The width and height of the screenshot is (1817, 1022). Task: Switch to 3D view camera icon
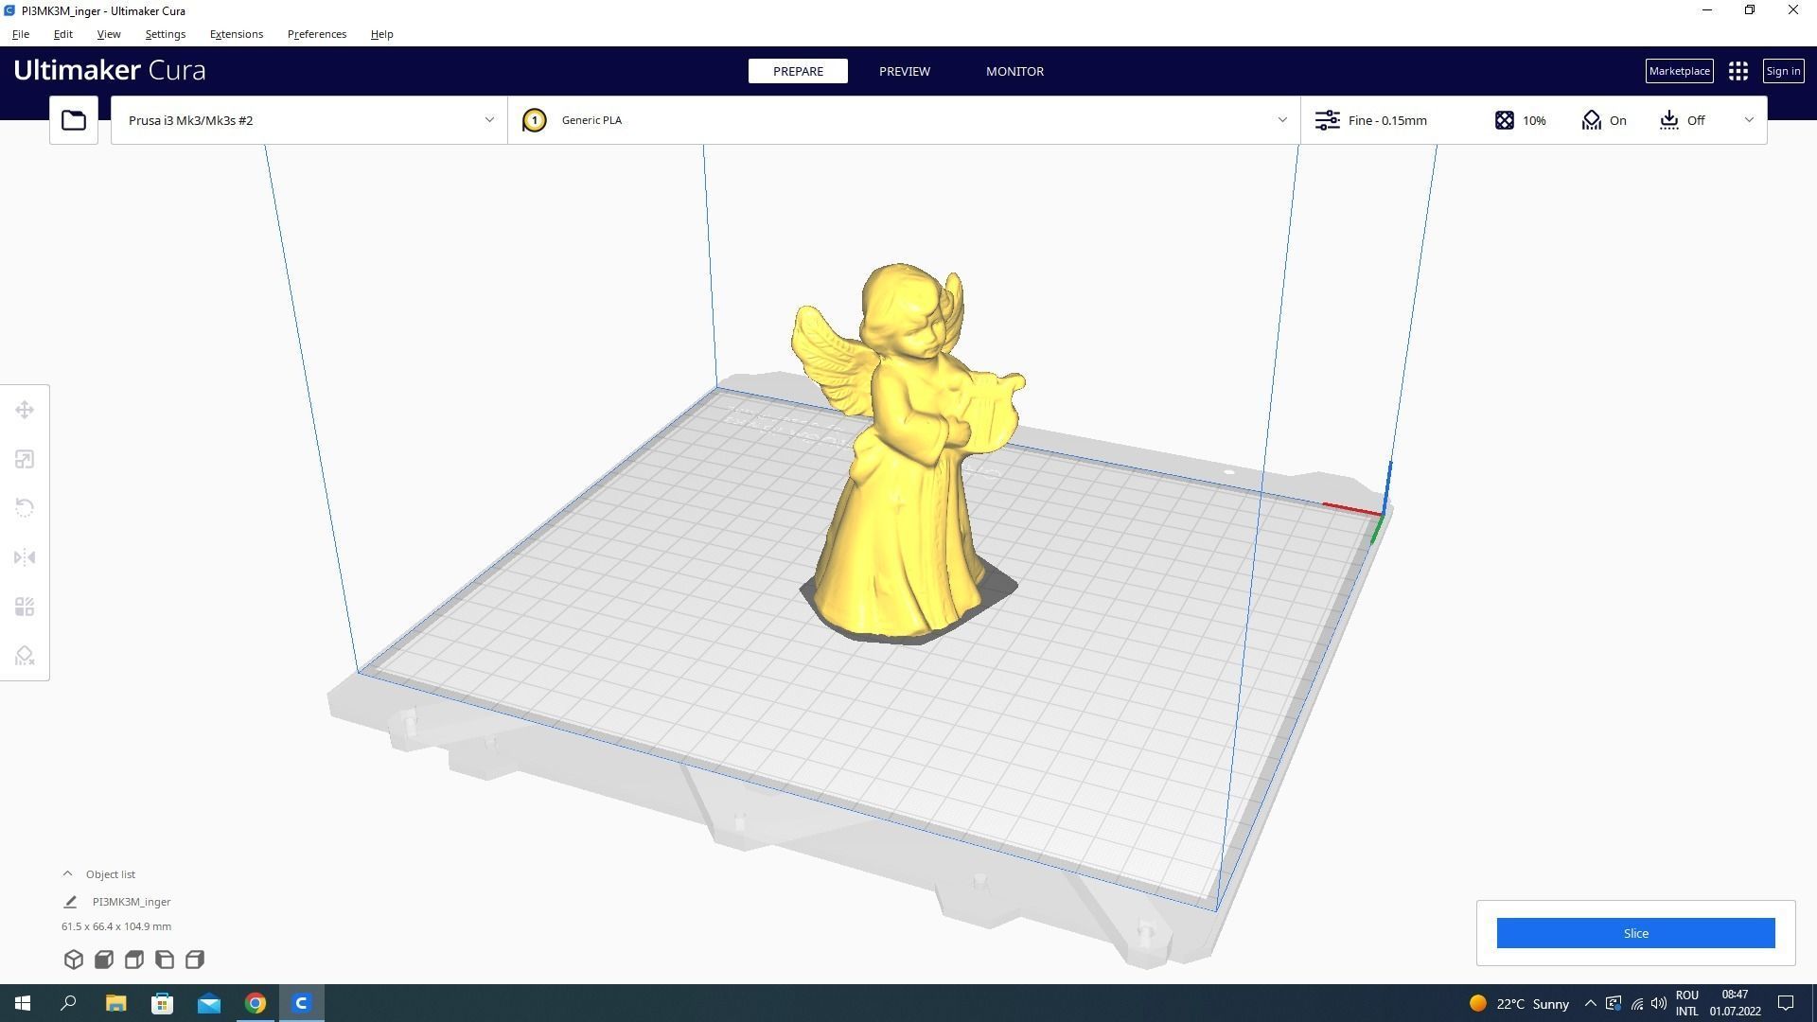tap(74, 960)
